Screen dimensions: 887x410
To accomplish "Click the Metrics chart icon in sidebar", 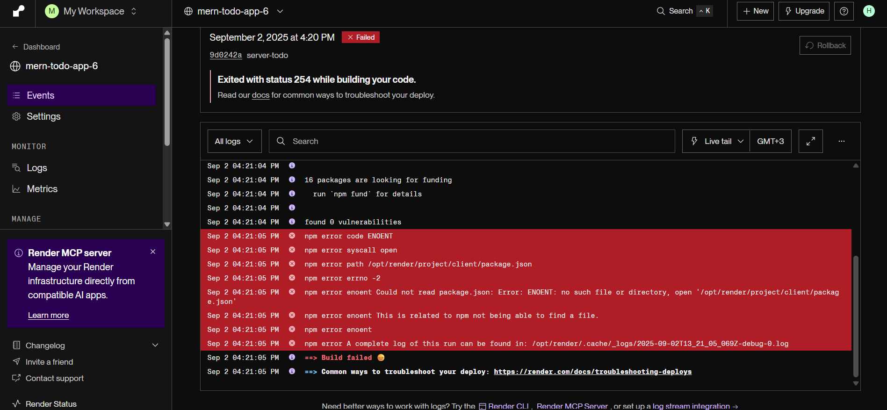I will click(x=16, y=189).
